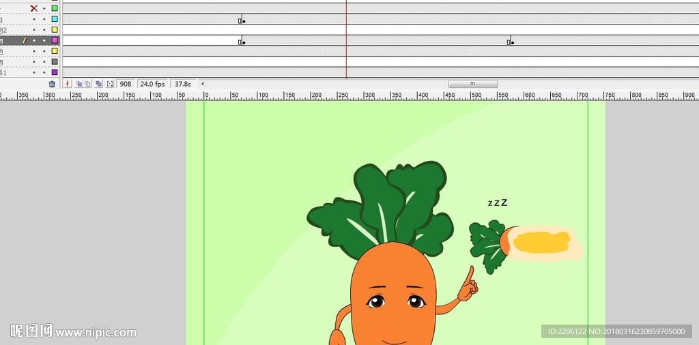This screenshot has width=699, height=345.
Task: Click the trash can Delete Layer icon
Action: point(52,84)
